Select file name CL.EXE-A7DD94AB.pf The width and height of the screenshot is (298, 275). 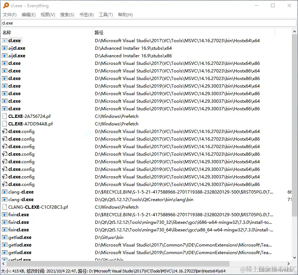(31, 124)
